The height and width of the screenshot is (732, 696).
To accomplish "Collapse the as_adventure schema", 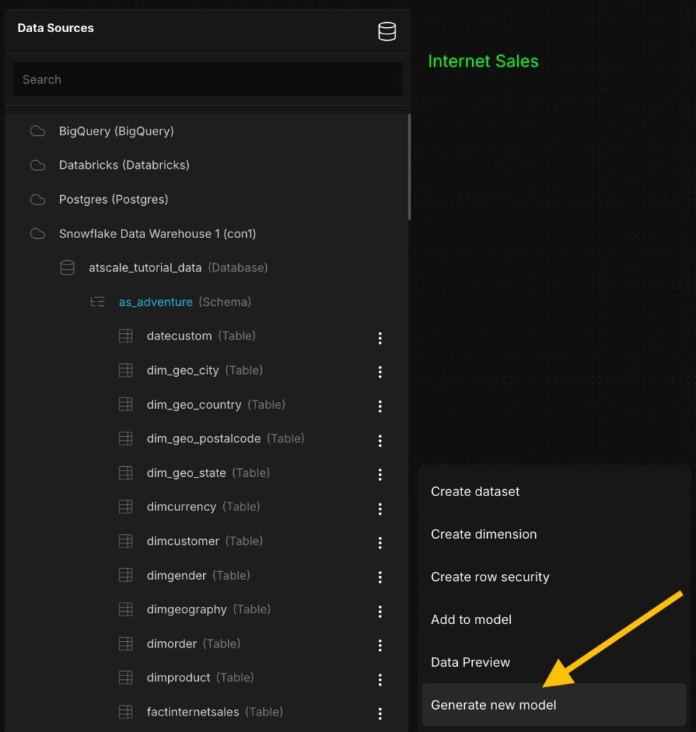I will (x=155, y=302).
